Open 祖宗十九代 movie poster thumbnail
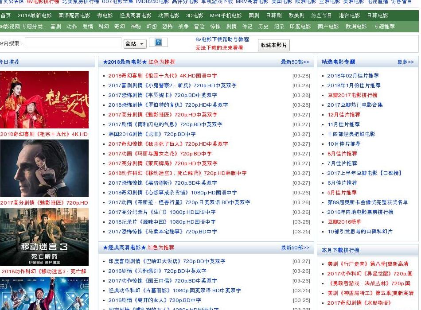Screen dimensions: 421x310 (44, 100)
